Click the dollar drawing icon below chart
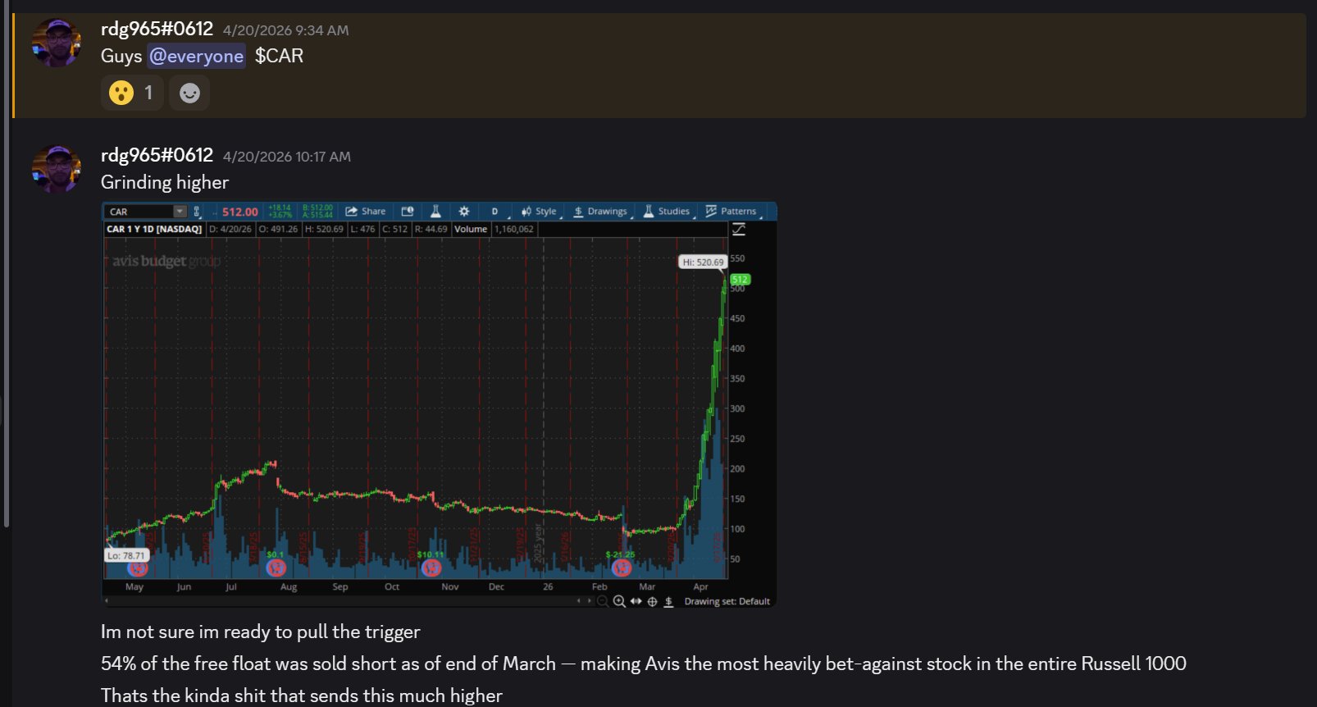Image resolution: width=1317 pixels, height=707 pixels. [668, 601]
